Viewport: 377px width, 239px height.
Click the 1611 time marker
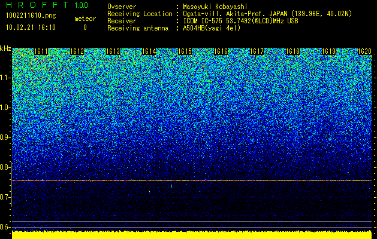coord(41,51)
